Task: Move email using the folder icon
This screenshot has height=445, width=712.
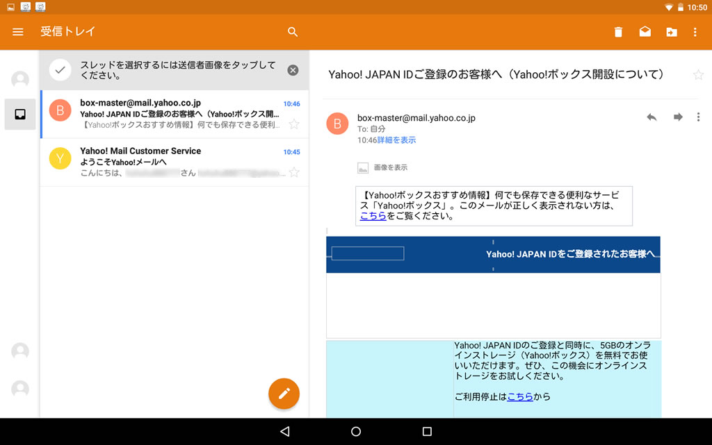Action: 671,32
